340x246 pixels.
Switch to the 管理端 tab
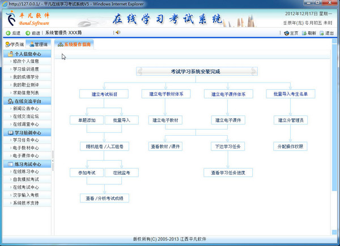(38, 44)
